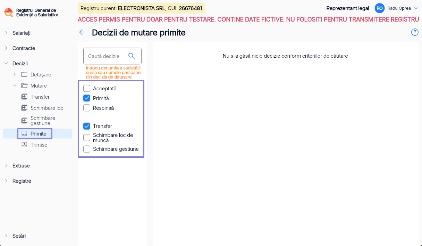
Task: Open Trimise outbox icon
Action: point(24,145)
